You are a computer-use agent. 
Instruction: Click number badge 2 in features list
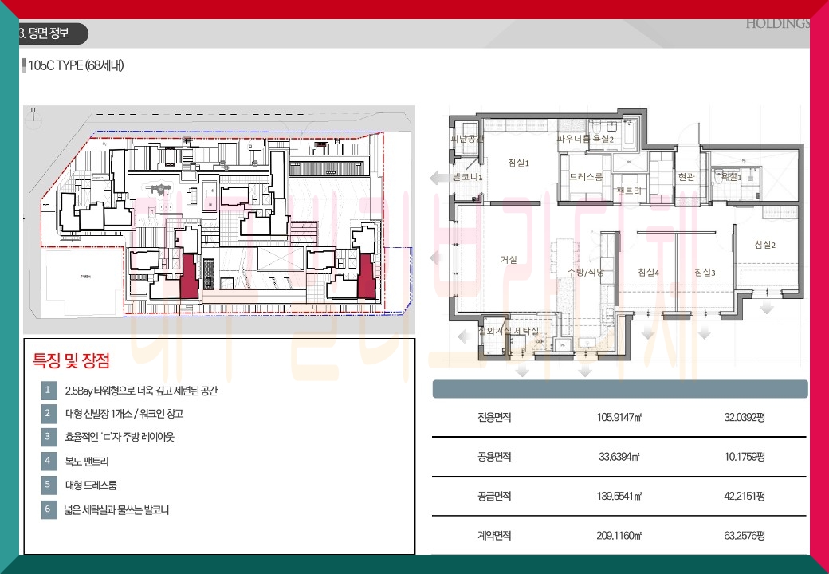[49, 413]
